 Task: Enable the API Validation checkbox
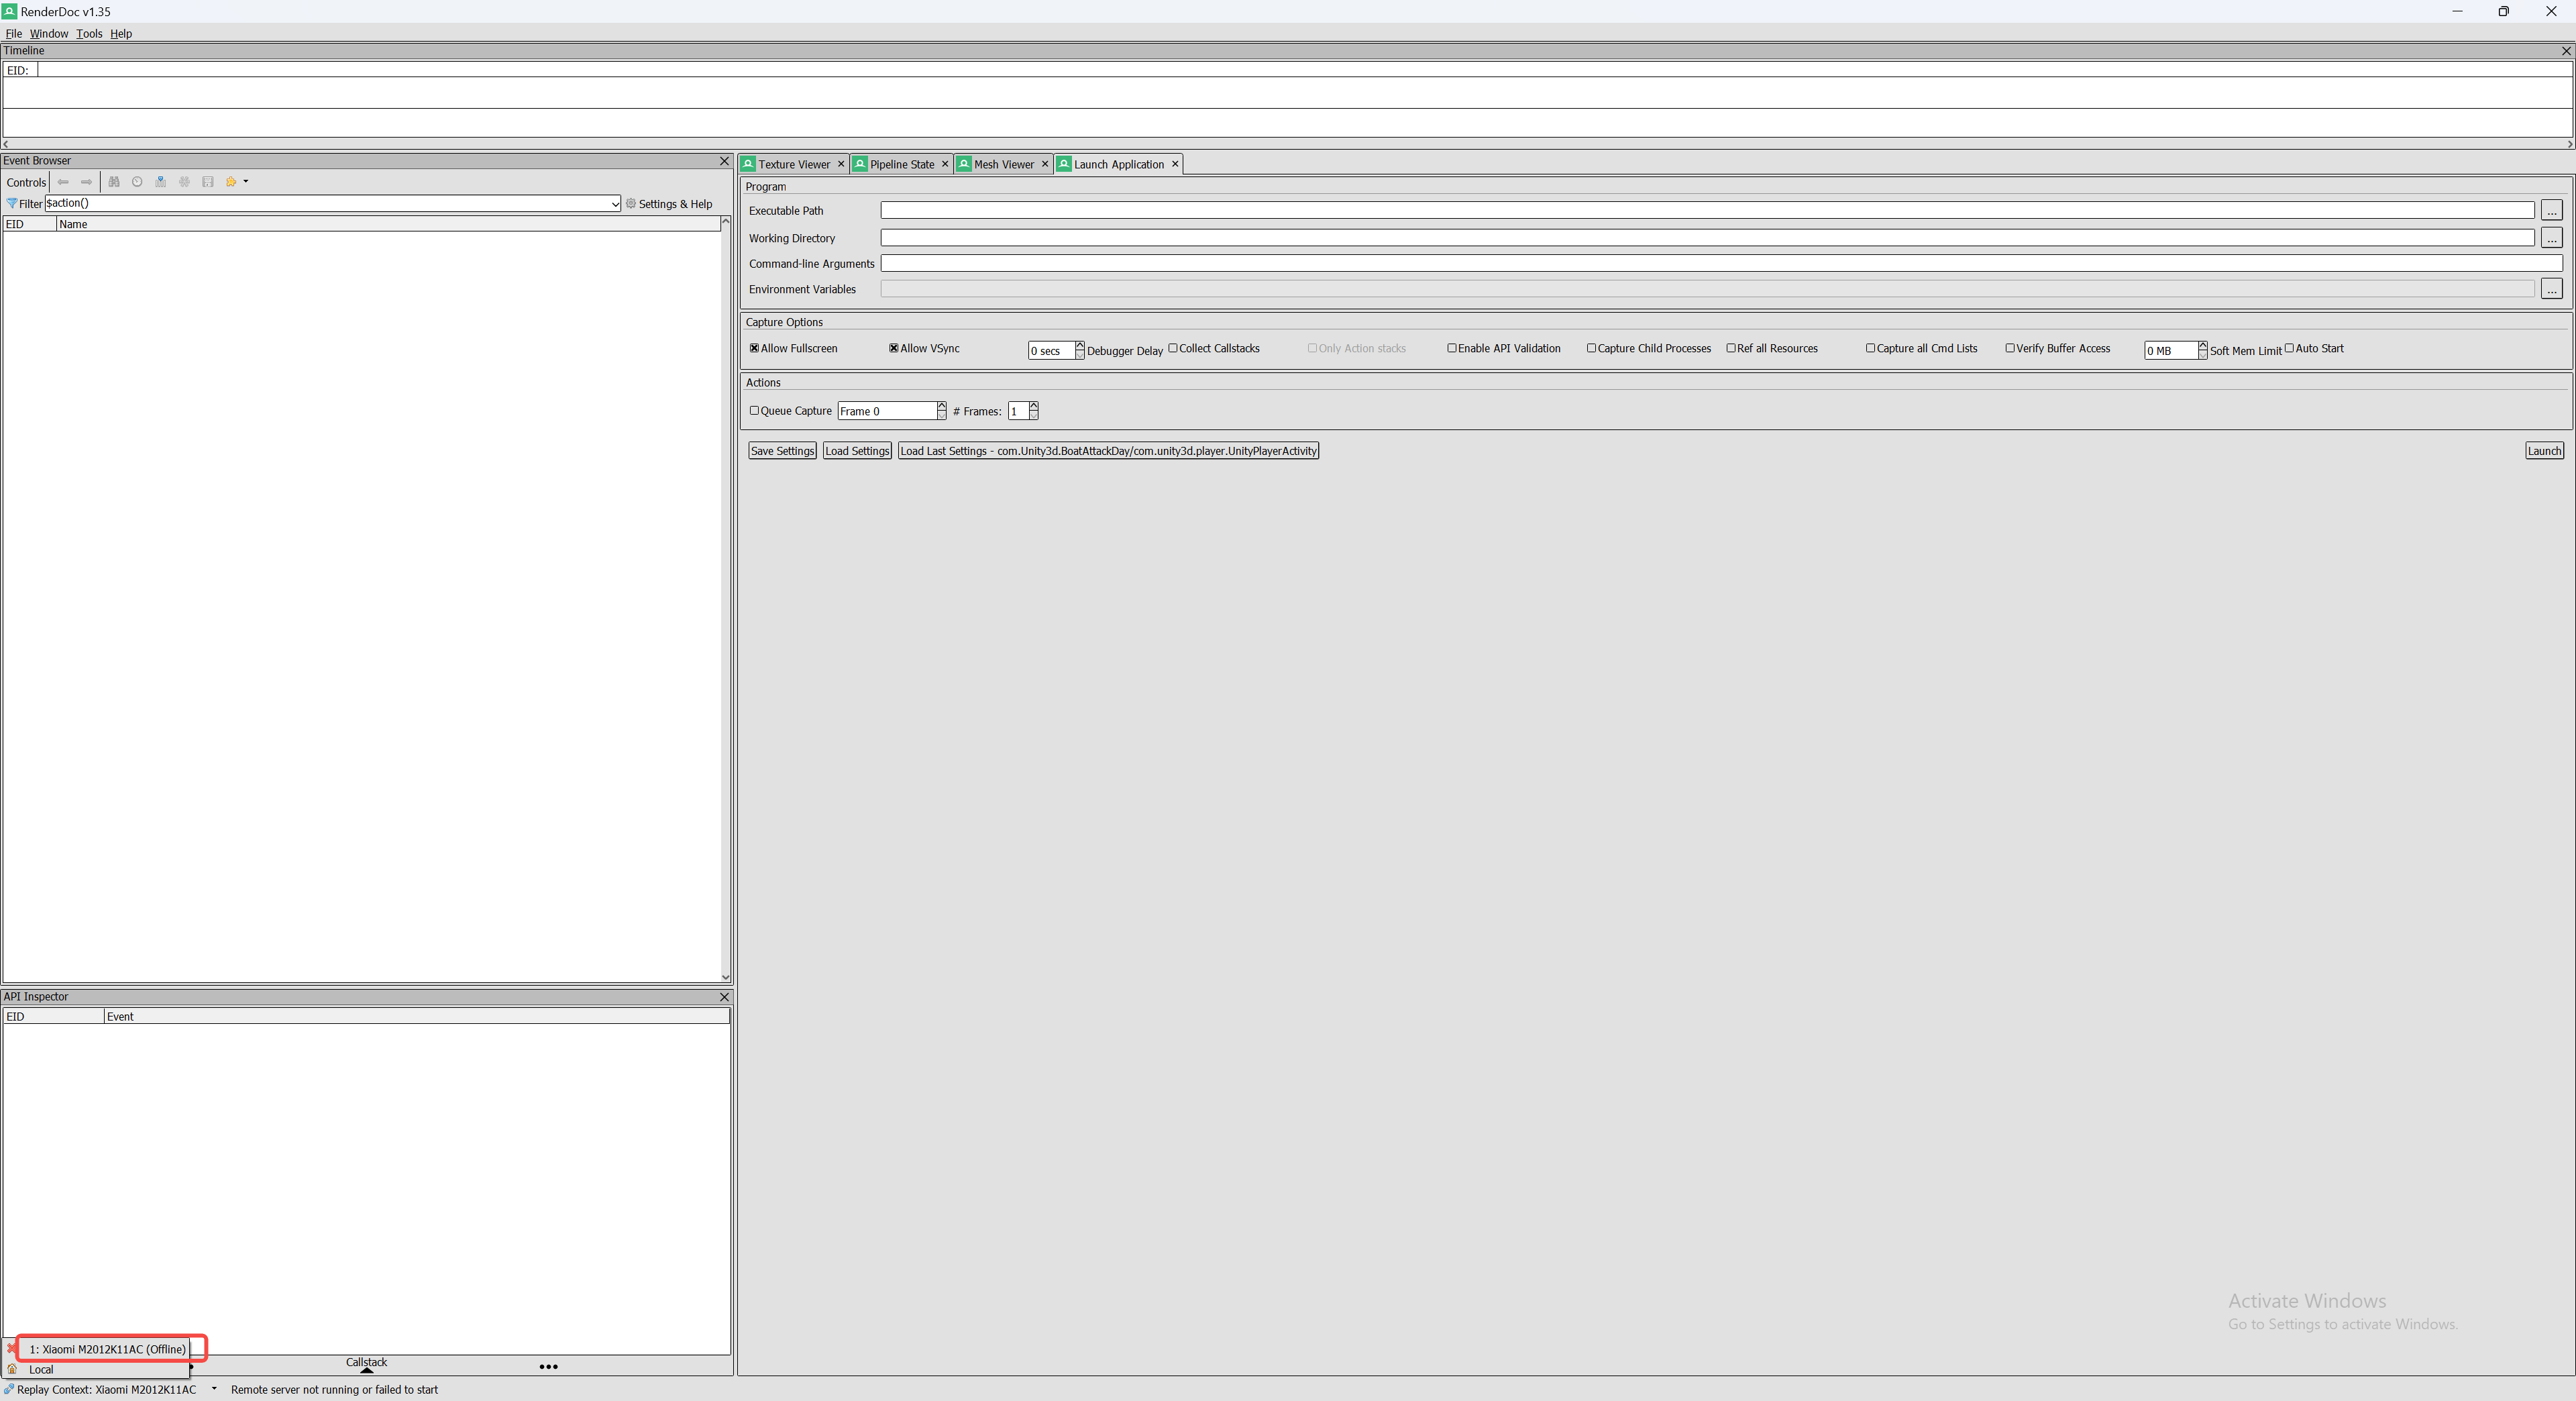coord(1452,348)
